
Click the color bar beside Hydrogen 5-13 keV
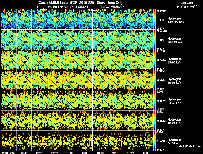click(x=154, y=141)
